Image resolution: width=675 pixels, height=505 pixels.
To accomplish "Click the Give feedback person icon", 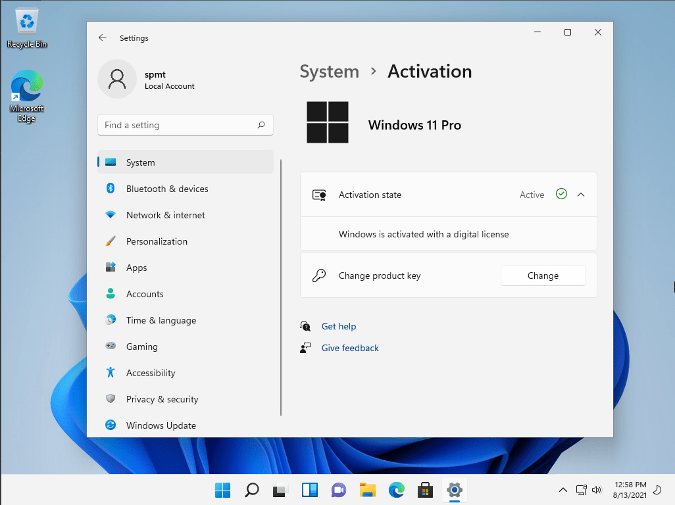I will tap(305, 348).
